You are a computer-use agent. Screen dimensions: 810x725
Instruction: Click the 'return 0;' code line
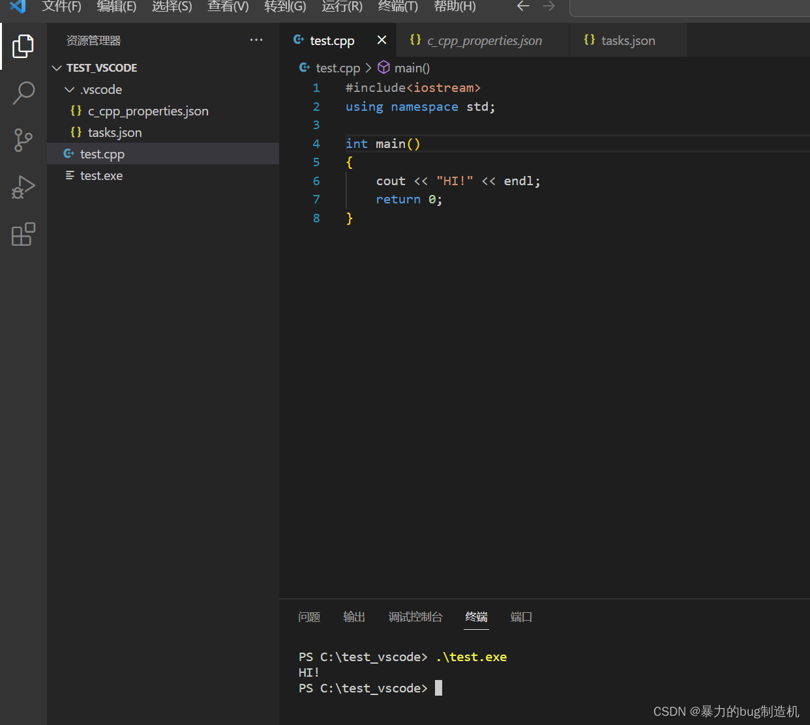[409, 200]
